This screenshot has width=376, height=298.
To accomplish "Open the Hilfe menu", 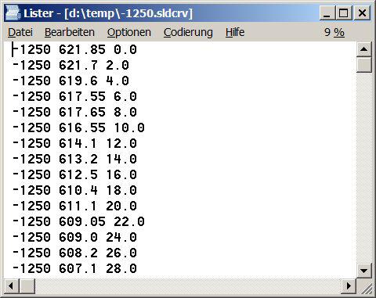I will click(x=235, y=32).
